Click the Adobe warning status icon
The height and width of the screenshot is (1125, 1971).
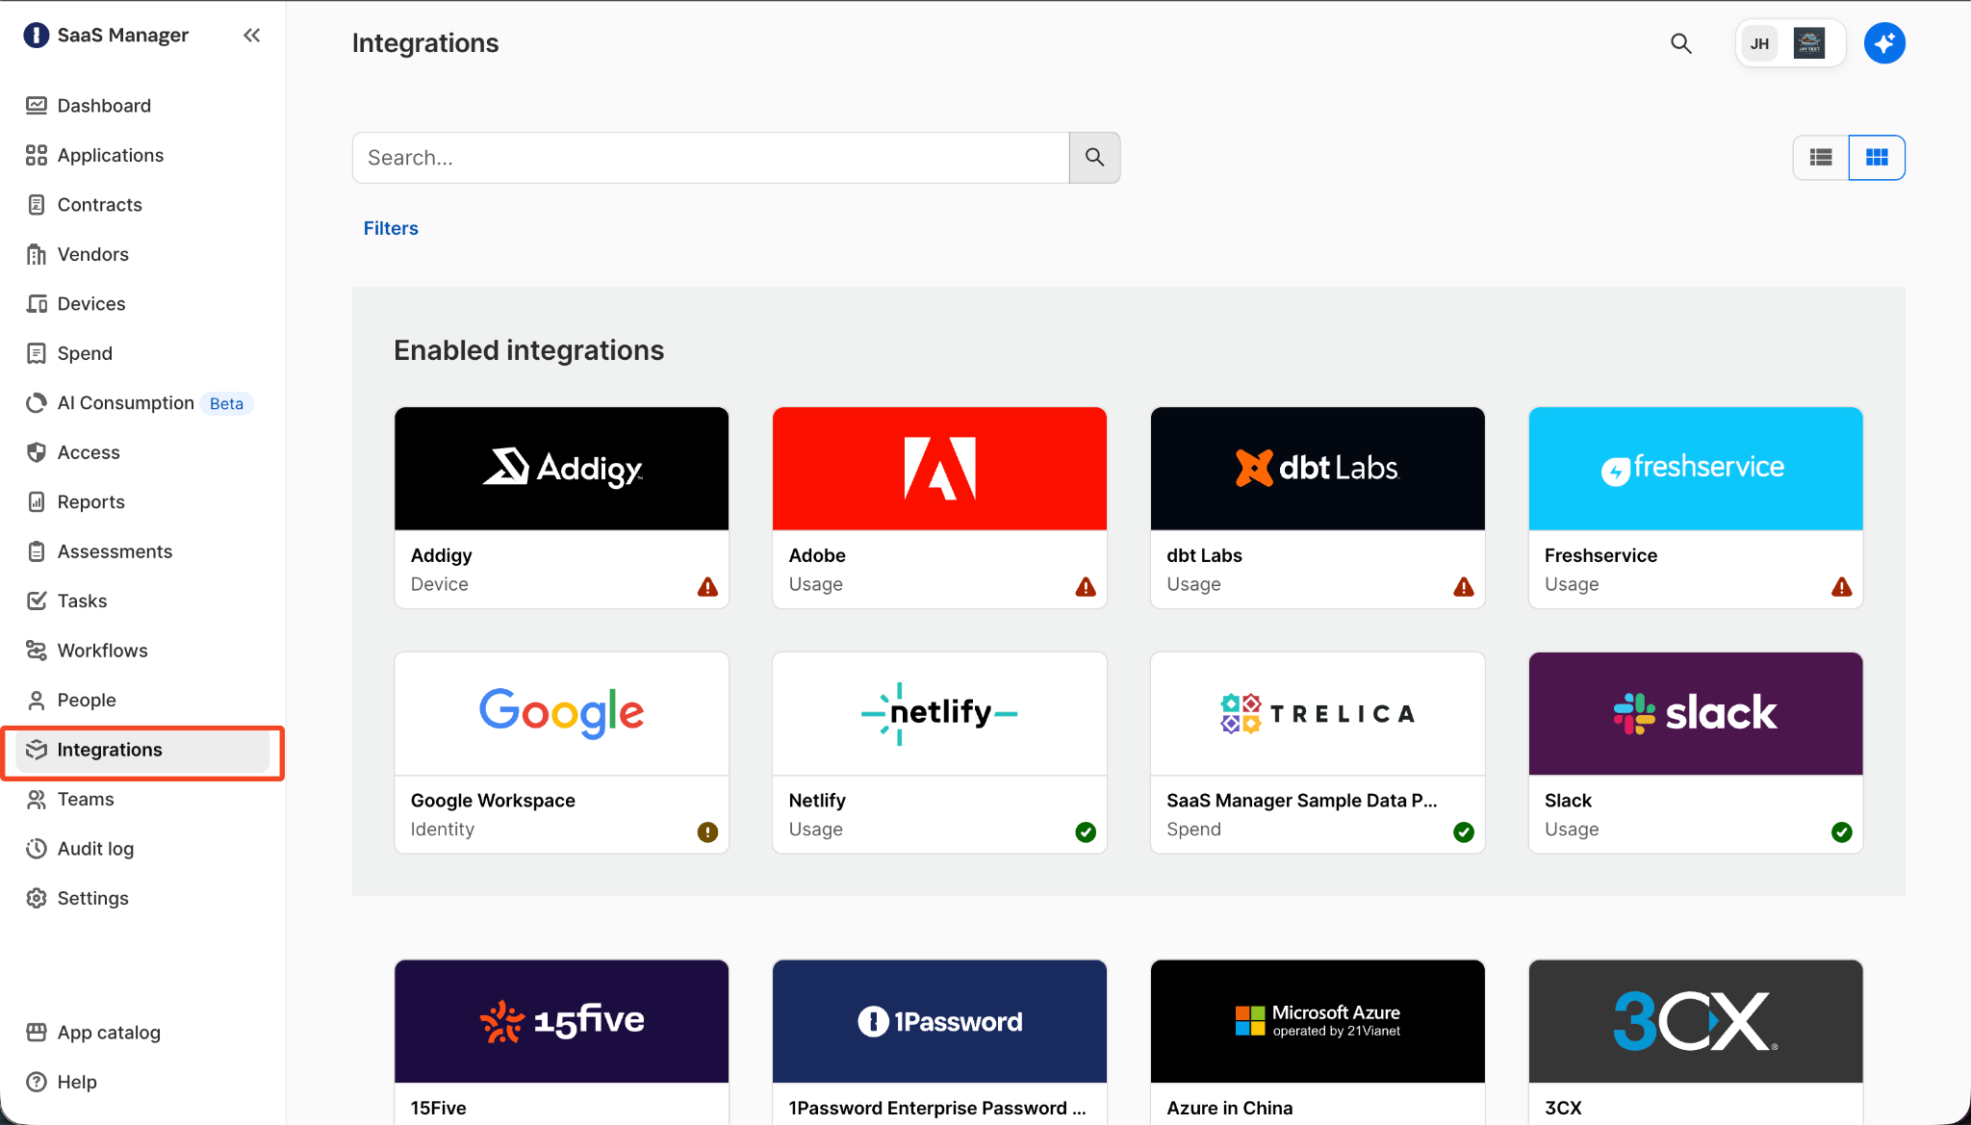[1086, 587]
